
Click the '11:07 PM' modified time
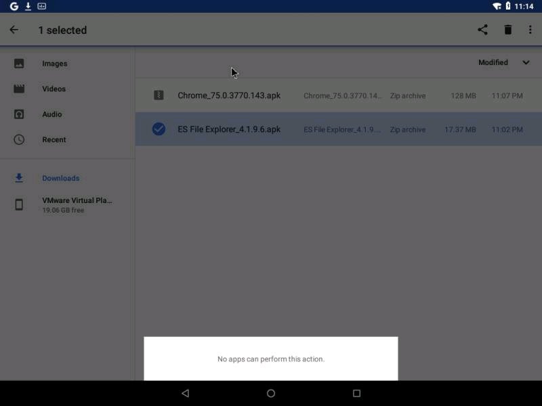point(507,95)
